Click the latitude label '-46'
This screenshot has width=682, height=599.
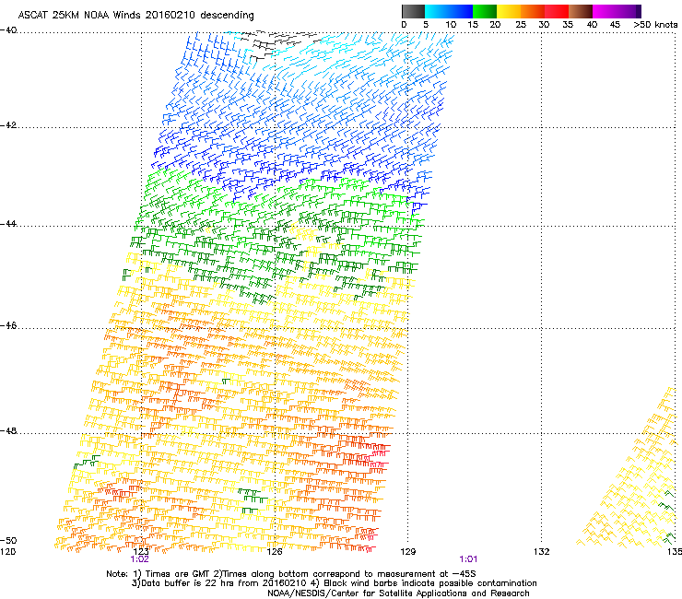pyautogui.click(x=8, y=326)
